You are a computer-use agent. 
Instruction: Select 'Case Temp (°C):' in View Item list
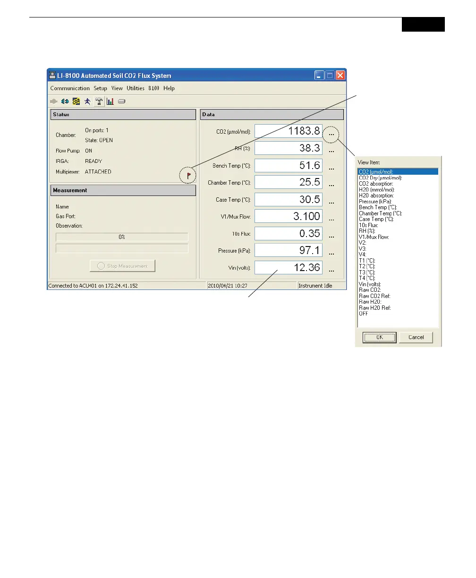(398, 219)
